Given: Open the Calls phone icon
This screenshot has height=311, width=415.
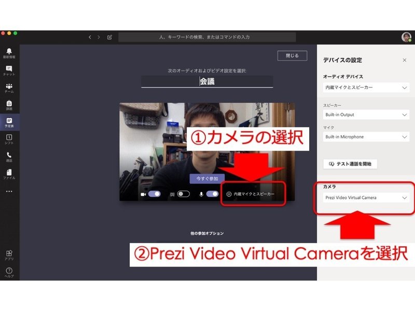Looking at the screenshot, I should point(9,157).
